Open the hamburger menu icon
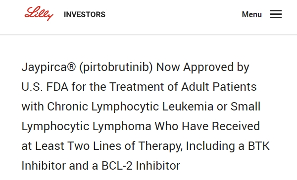This screenshot has height=180, width=297. pos(276,14)
